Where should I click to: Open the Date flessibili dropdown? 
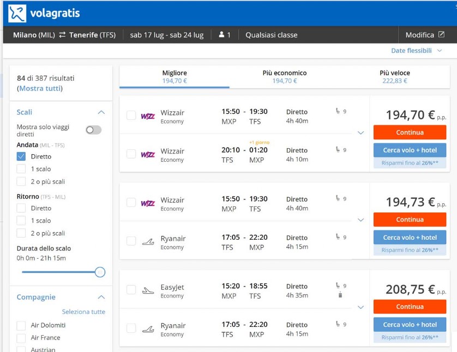click(x=417, y=51)
